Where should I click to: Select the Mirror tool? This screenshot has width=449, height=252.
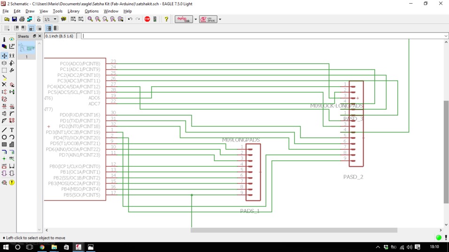(4, 63)
